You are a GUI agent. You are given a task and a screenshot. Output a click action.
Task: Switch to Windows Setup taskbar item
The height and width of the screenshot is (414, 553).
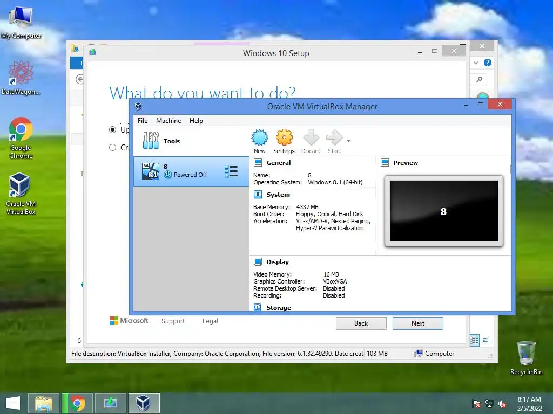pyautogui.click(x=110, y=403)
